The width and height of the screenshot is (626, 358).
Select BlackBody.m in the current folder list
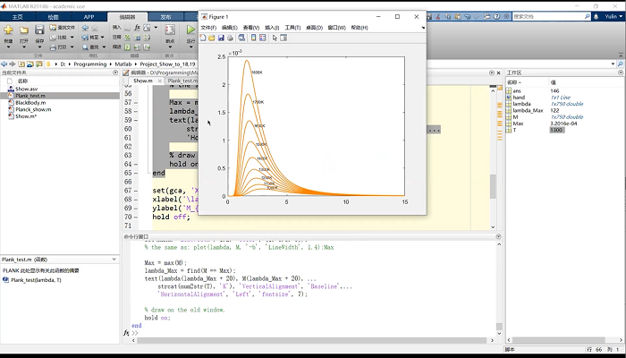tap(31, 103)
